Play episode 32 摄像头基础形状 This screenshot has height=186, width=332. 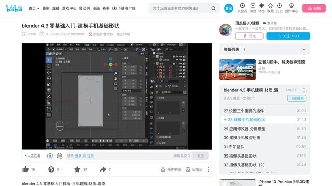265,156
